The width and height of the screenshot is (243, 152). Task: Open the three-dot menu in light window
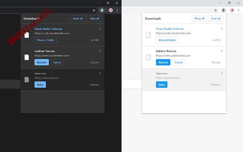(x=239, y=10)
